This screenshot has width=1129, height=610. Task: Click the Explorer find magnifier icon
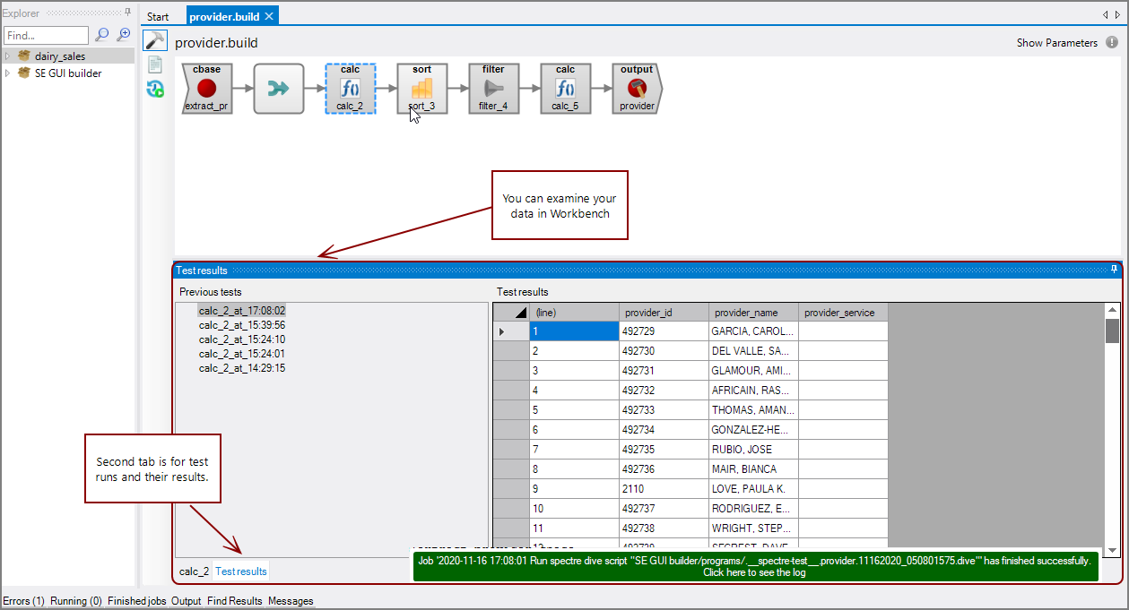[x=102, y=35]
